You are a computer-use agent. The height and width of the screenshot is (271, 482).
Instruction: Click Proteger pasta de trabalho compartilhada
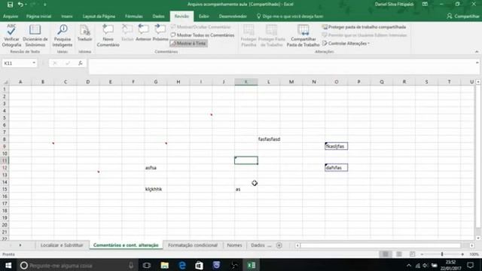pos(364,27)
